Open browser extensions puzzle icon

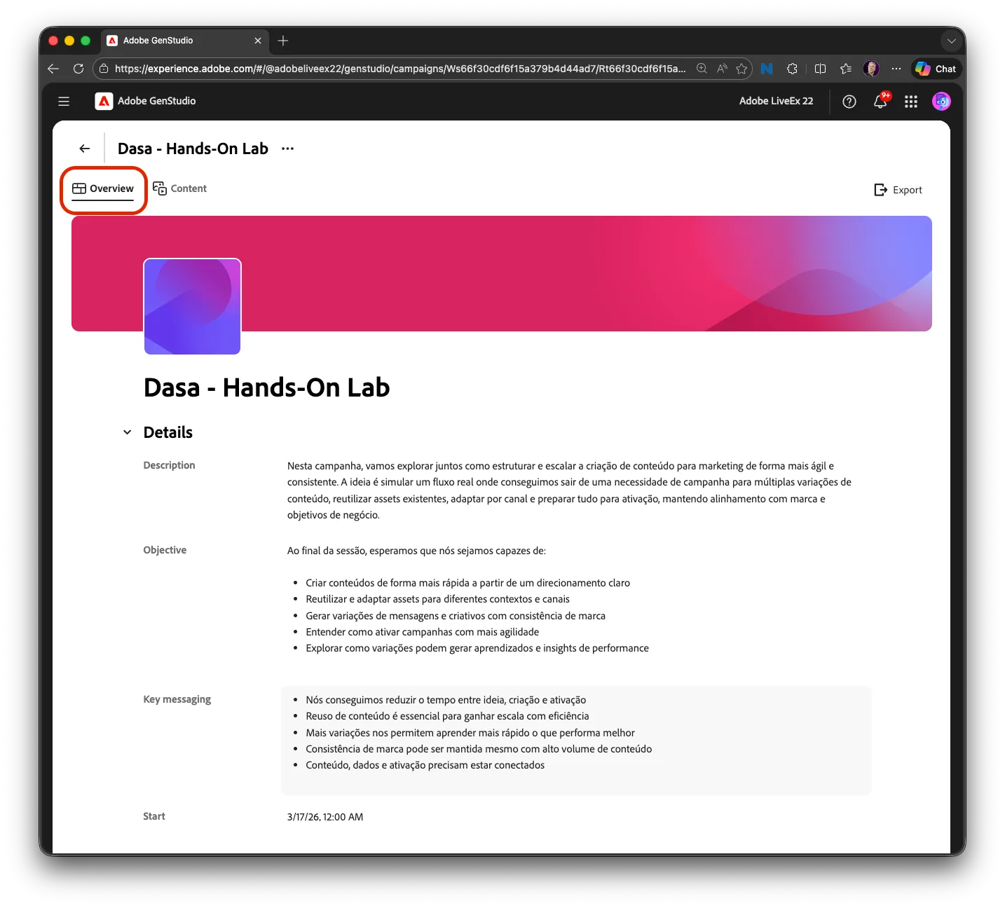(x=792, y=69)
